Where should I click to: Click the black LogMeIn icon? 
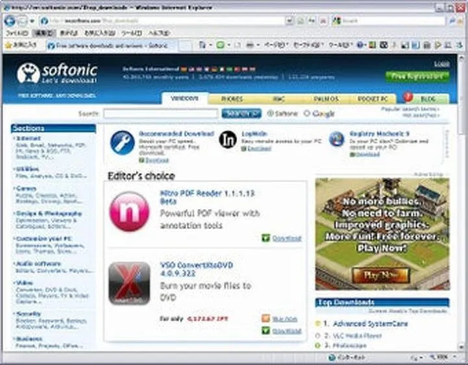point(227,139)
